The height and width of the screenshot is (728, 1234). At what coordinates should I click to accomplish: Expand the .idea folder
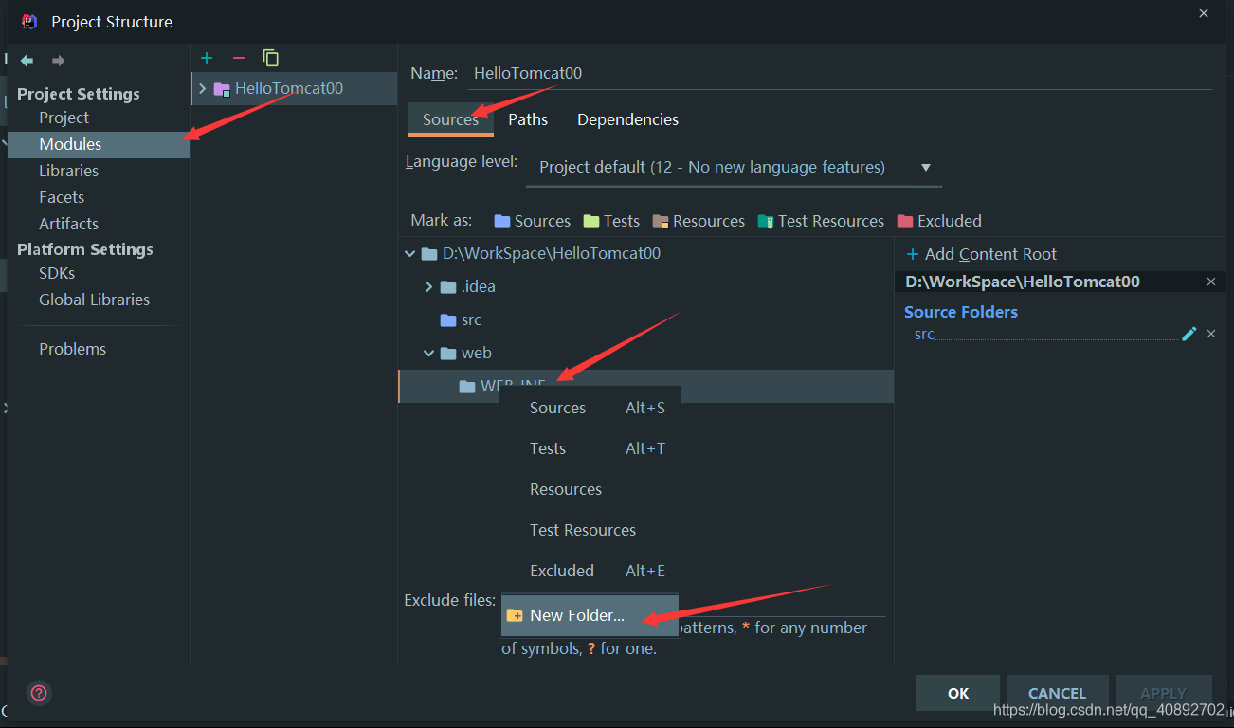click(x=428, y=287)
